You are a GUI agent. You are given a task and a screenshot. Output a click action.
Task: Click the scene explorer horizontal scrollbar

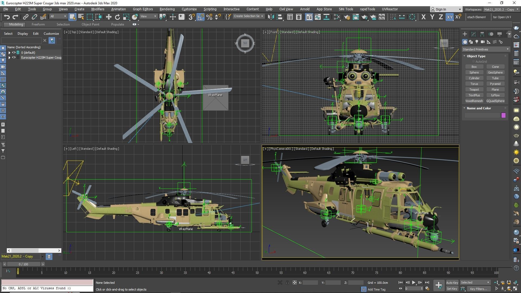34,250
